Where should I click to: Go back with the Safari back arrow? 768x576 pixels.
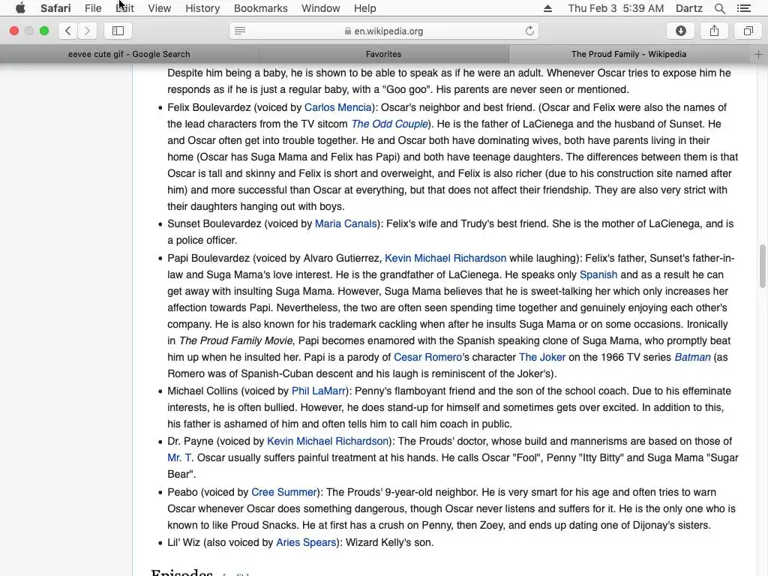pyautogui.click(x=68, y=31)
